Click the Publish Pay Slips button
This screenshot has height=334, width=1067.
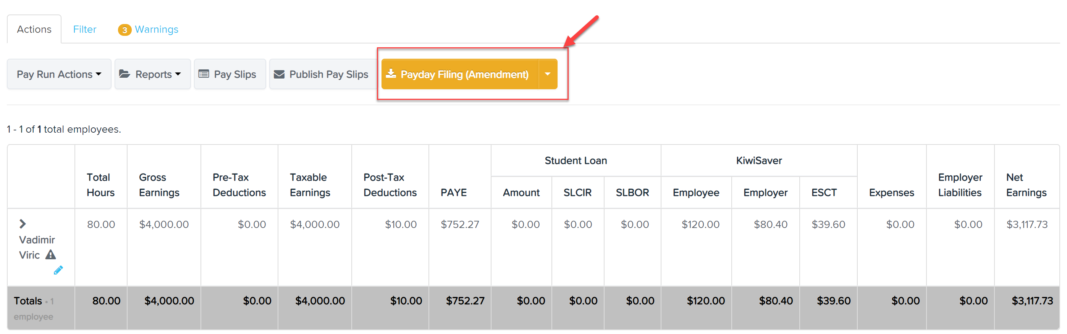click(322, 74)
